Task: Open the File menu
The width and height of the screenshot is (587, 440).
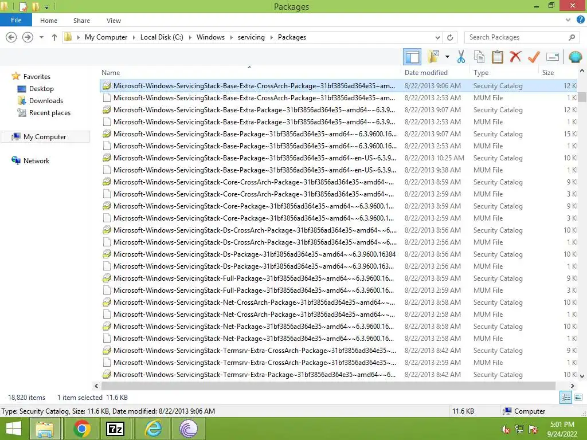Action: (16, 20)
